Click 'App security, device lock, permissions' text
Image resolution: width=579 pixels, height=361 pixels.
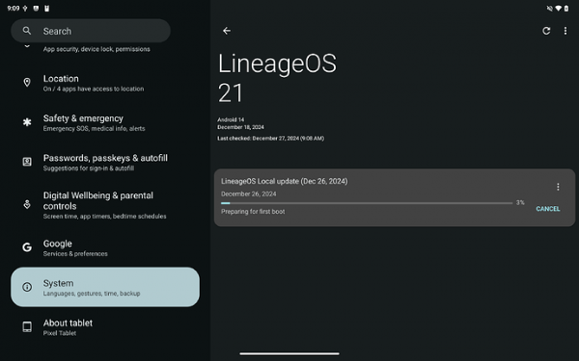coord(96,49)
